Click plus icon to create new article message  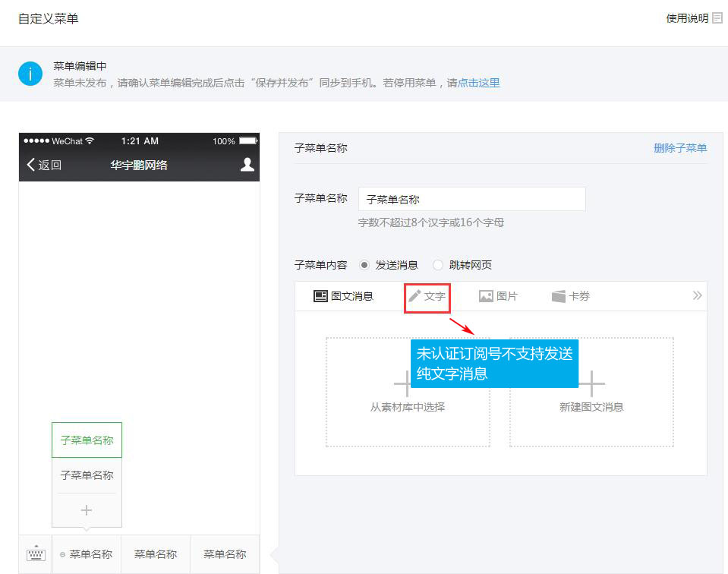pos(592,383)
